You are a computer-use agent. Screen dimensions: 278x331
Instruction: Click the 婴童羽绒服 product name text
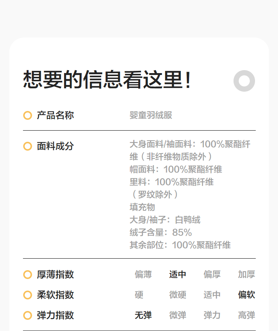[x=151, y=115]
